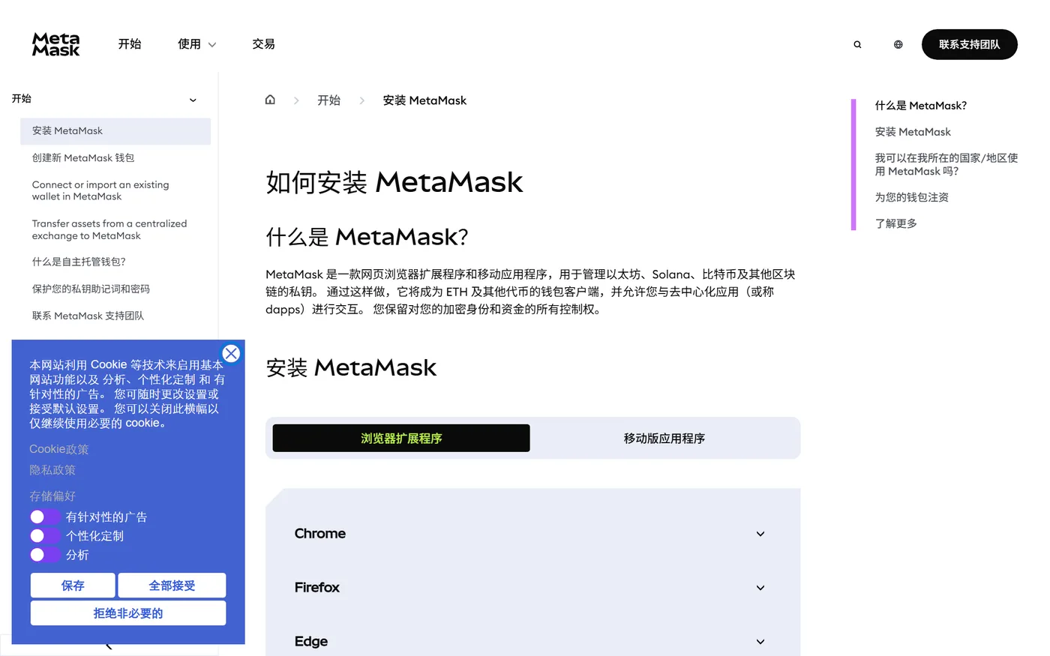The height and width of the screenshot is (656, 1050).
Task: Click the 如何安装 MetaMask page heading
Action: tap(394, 182)
